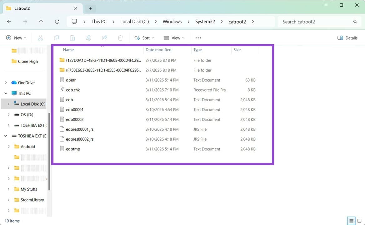Click the search magnifier icon
365x225 pixels.
pyautogui.click(x=355, y=22)
